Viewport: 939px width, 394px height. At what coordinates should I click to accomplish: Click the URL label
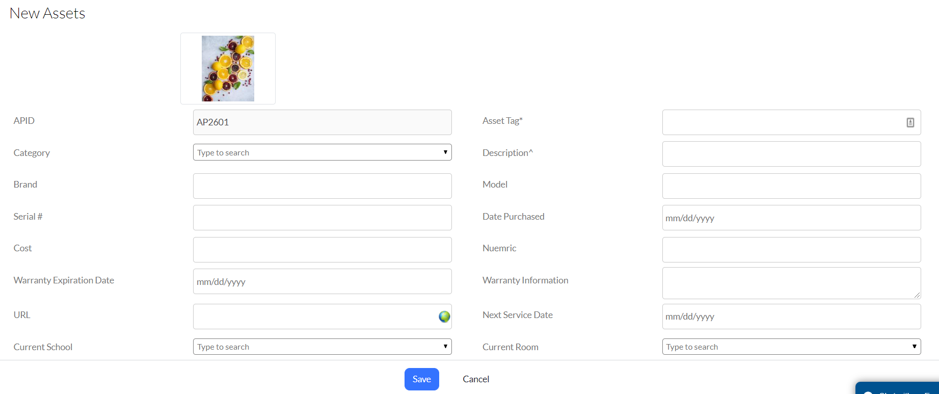22,315
